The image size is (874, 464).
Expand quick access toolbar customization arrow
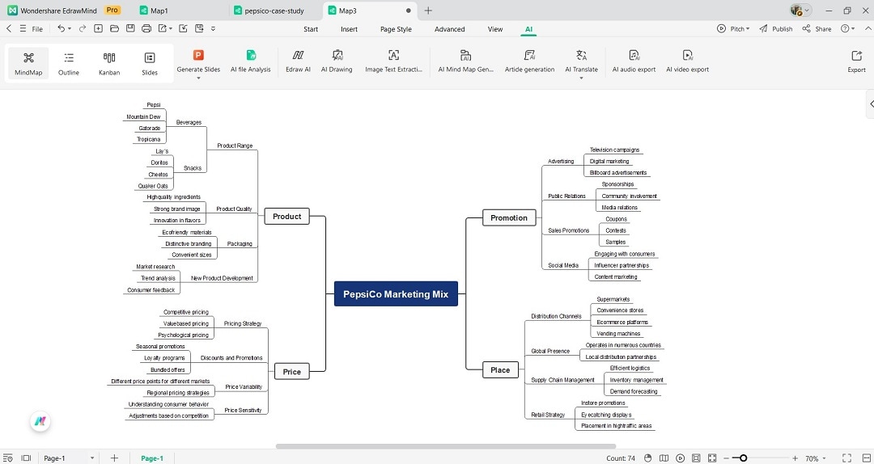tap(213, 28)
